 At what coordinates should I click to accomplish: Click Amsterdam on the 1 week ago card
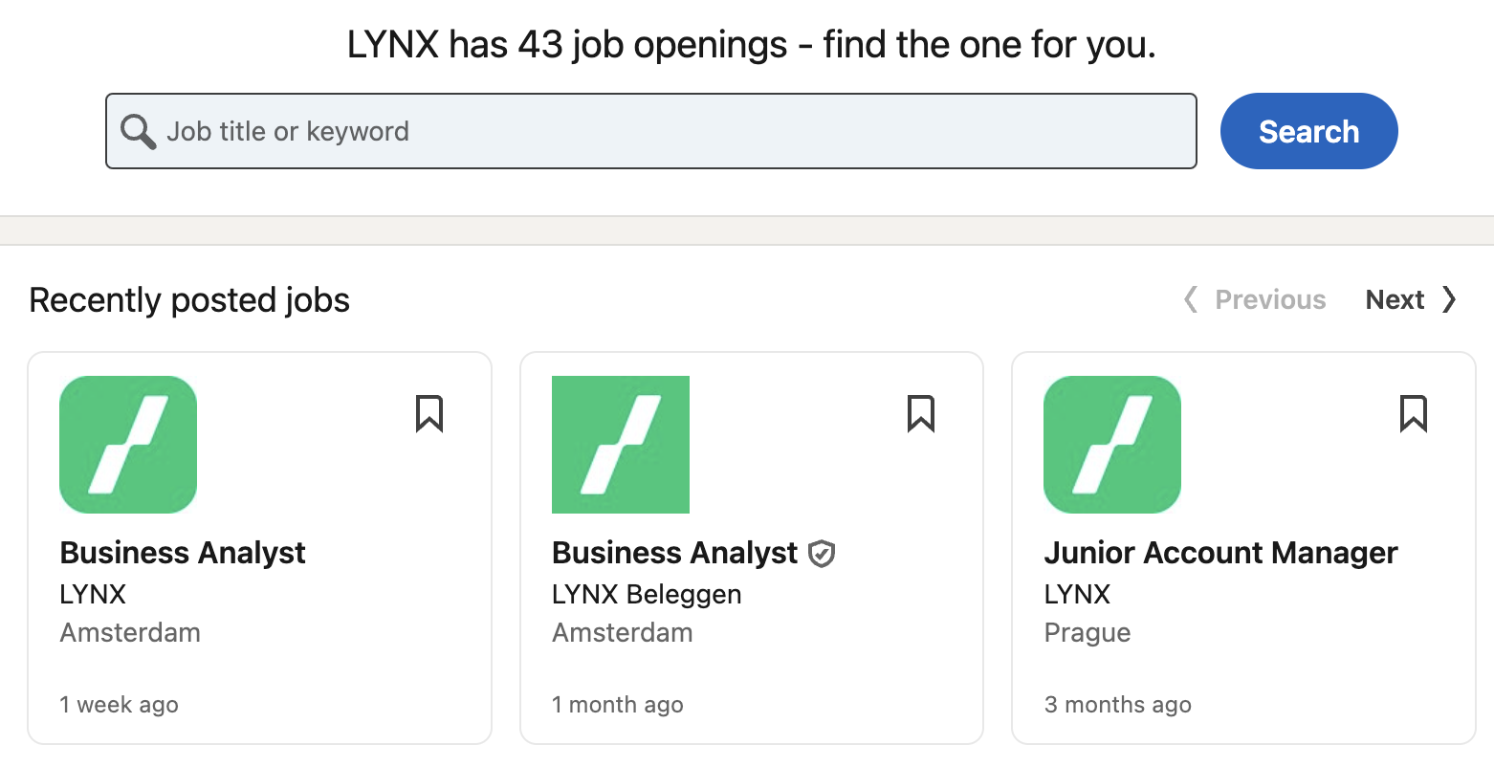click(x=130, y=632)
